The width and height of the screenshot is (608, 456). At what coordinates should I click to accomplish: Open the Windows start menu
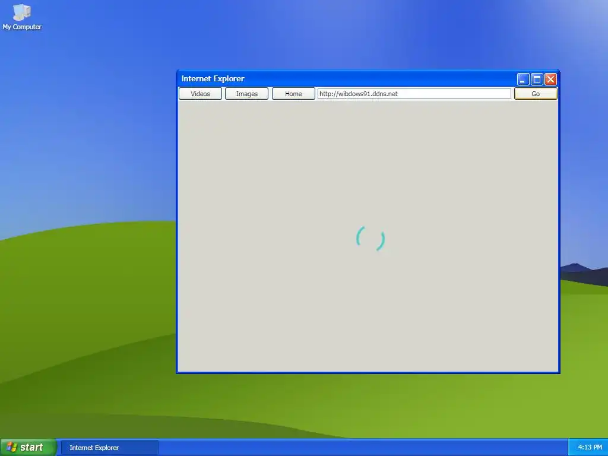click(28, 448)
